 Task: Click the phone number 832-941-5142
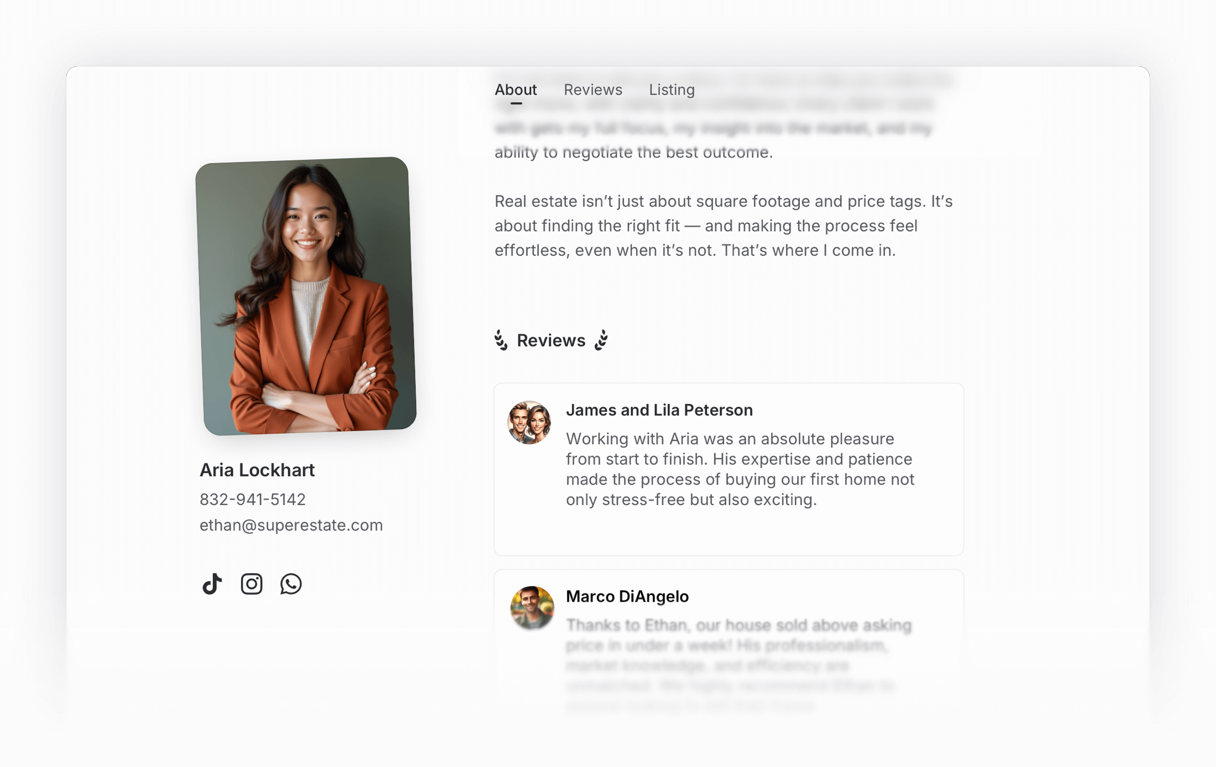pos(253,499)
